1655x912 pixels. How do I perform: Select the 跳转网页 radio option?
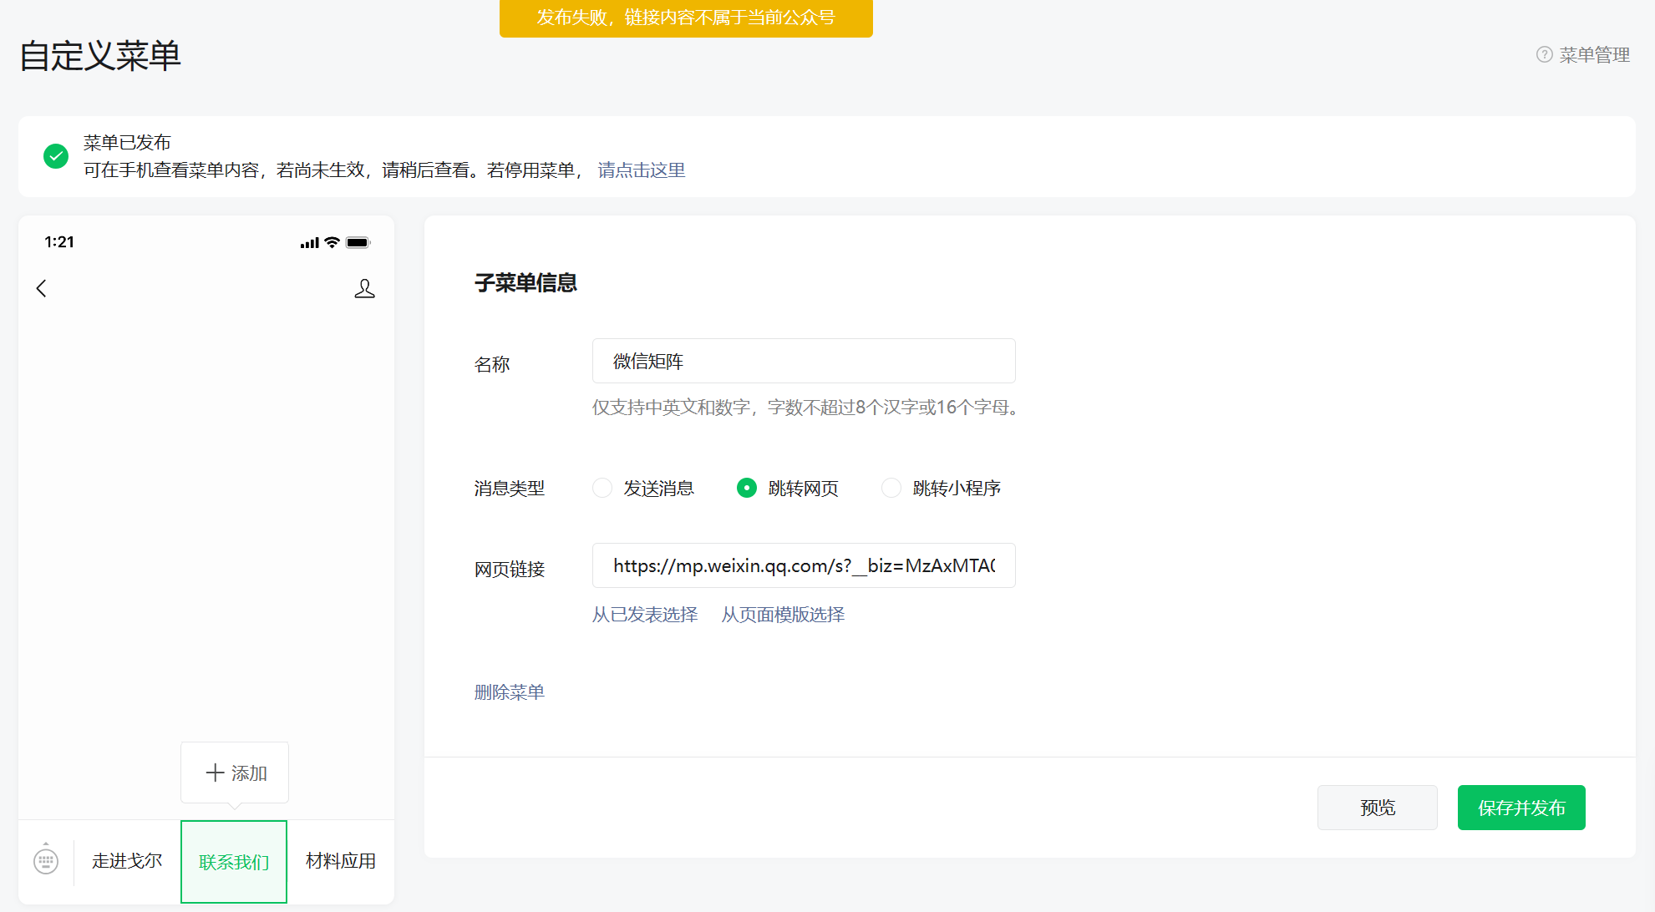(746, 488)
